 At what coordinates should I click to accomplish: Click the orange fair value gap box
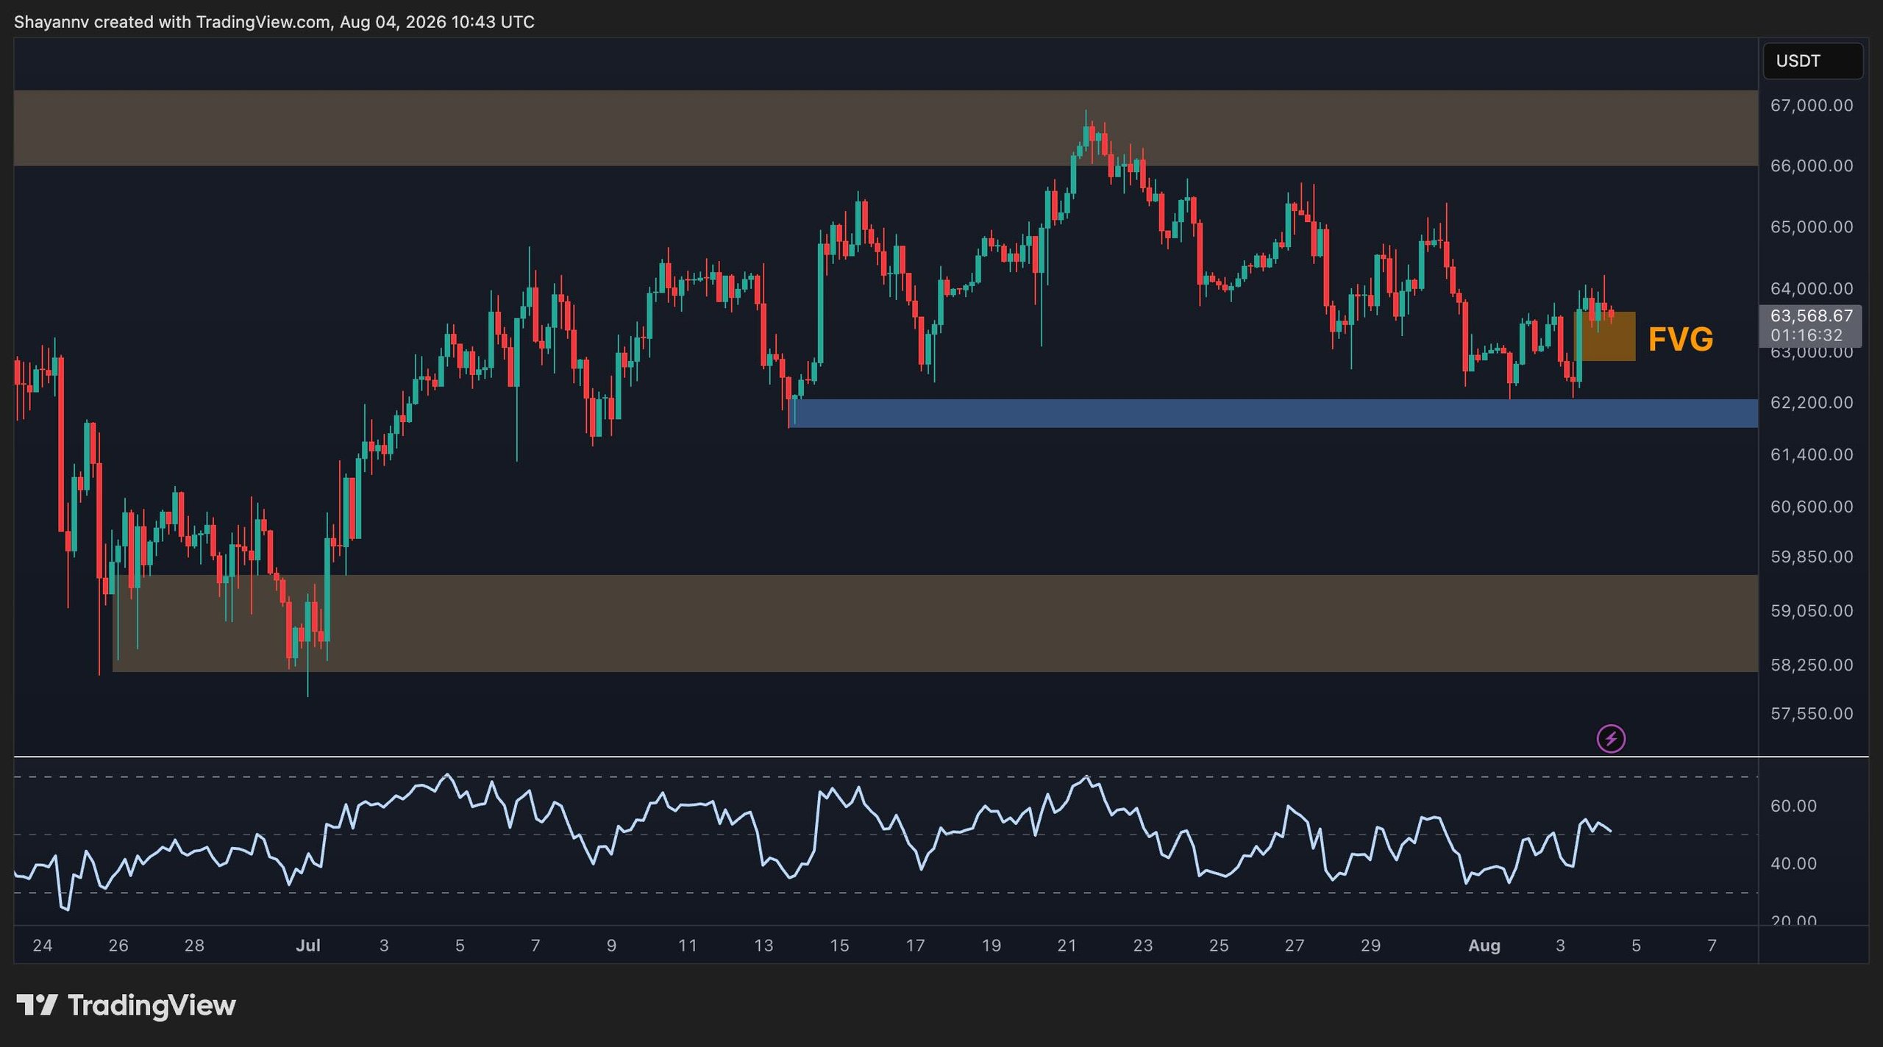point(1605,336)
